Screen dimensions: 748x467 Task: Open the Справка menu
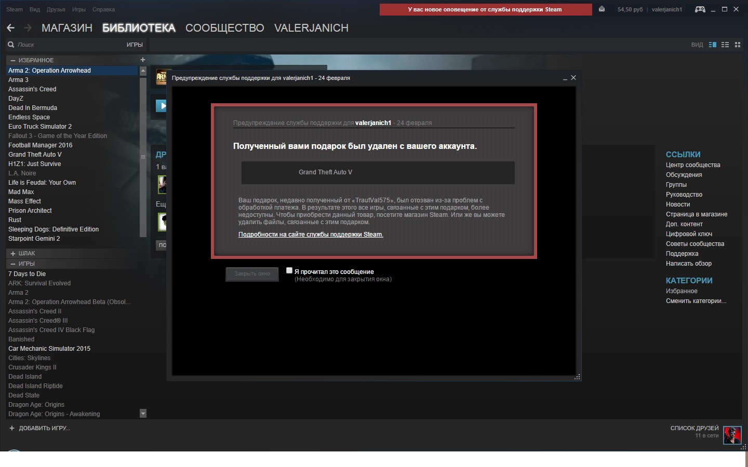(x=103, y=9)
